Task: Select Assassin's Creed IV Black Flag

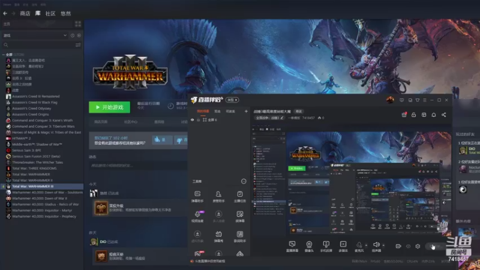Action: click(35, 102)
